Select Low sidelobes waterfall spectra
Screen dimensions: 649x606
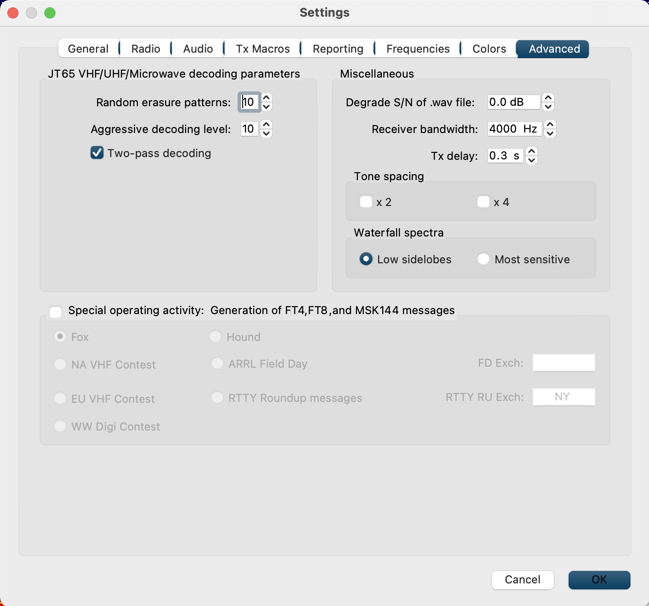[x=366, y=259]
